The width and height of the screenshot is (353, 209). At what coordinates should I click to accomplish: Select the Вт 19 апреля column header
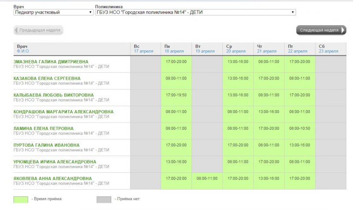coord(207,49)
